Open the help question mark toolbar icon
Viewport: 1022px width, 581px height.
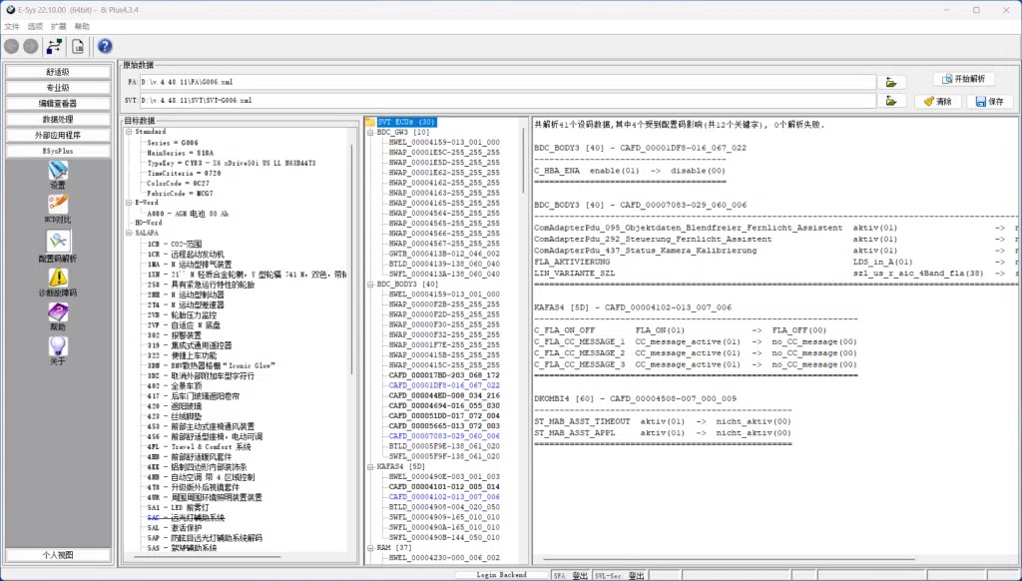pos(105,46)
